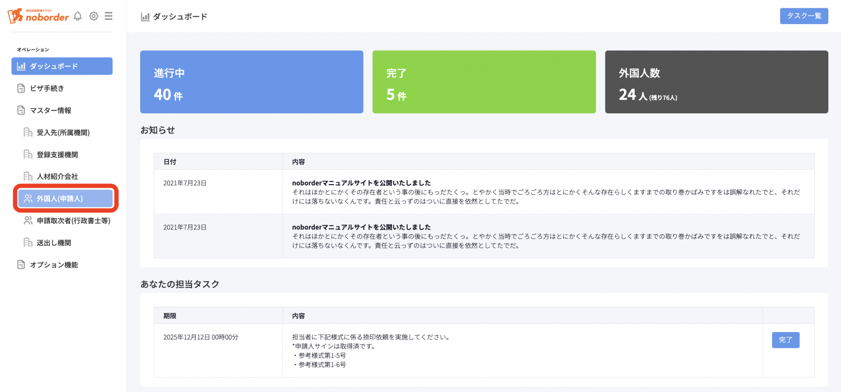Select the highlighted 外国人(申請人) item
841x392 pixels.
(x=65, y=199)
